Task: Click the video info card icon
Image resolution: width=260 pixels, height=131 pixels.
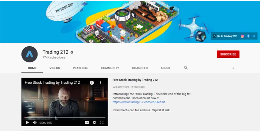Action: coord(92,83)
